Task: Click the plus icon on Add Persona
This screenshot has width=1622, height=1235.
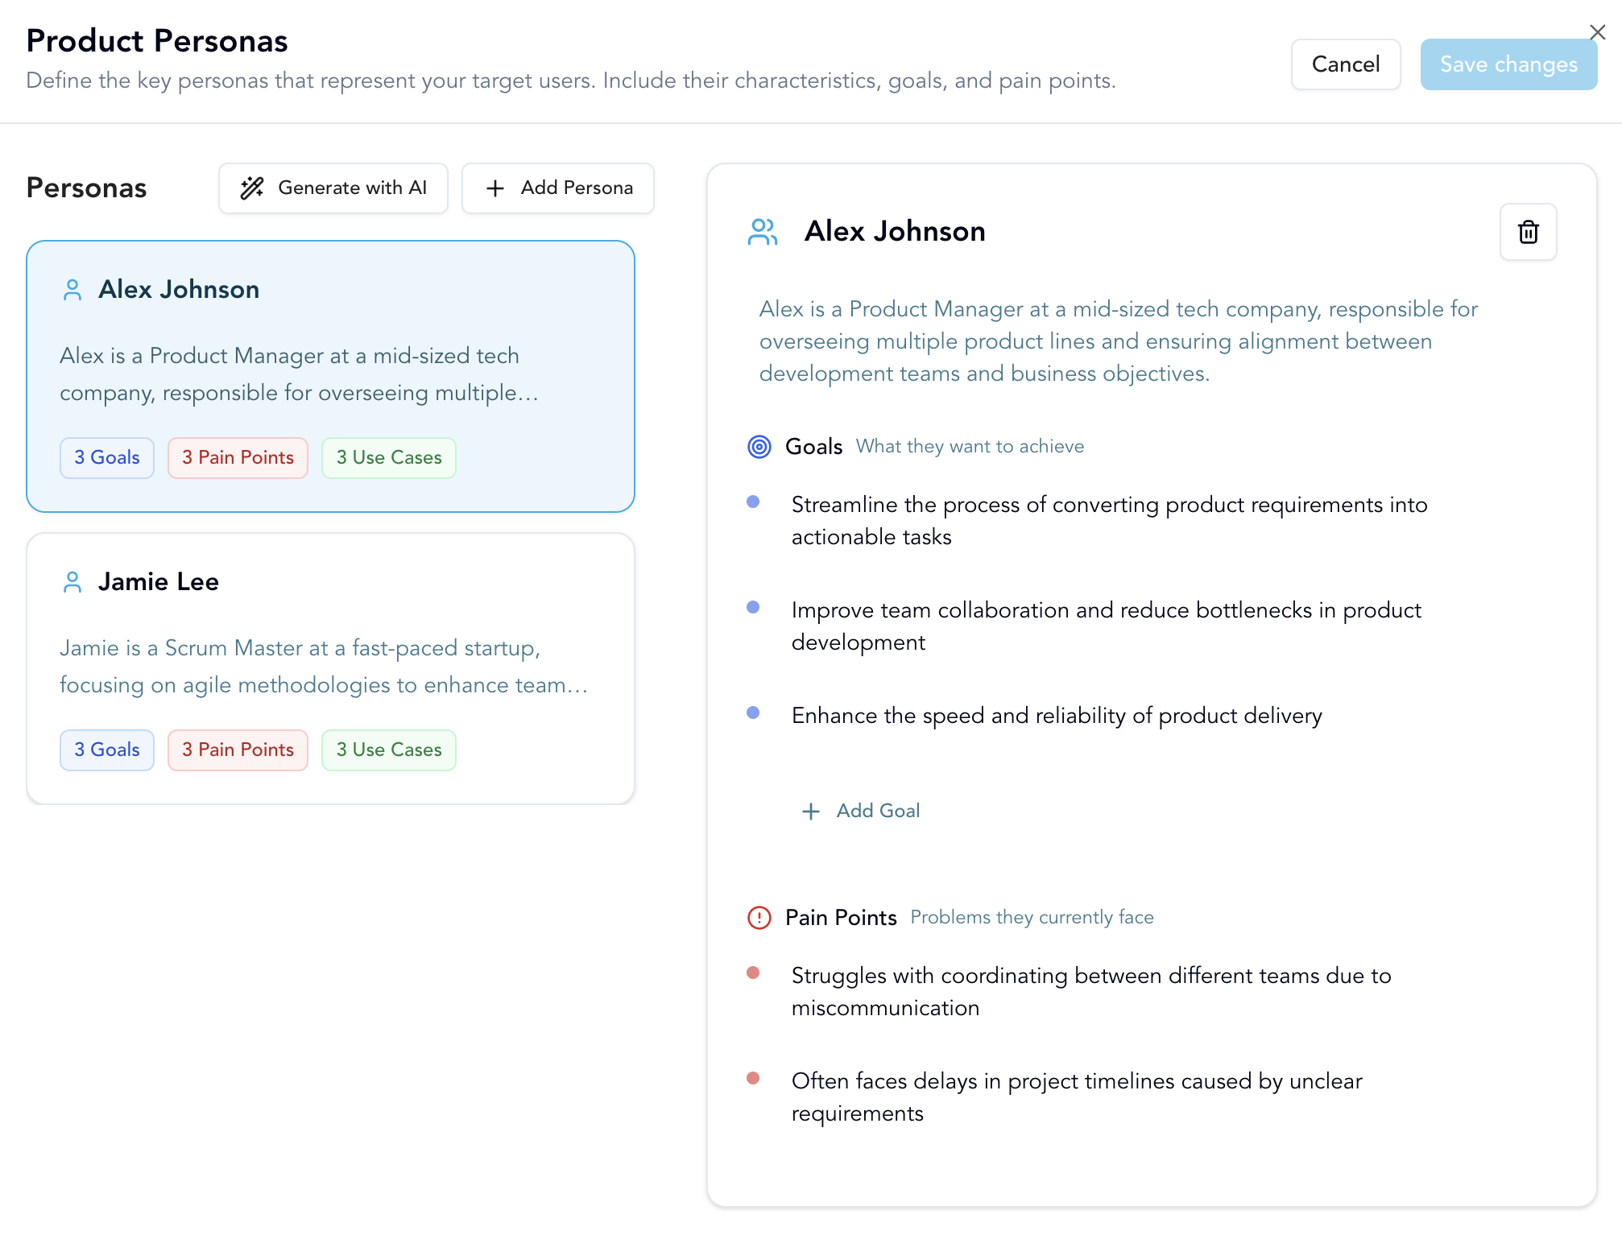Action: (x=495, y=188)
